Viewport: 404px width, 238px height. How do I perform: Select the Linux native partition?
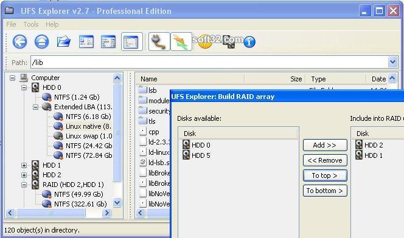tap(88, 126)
